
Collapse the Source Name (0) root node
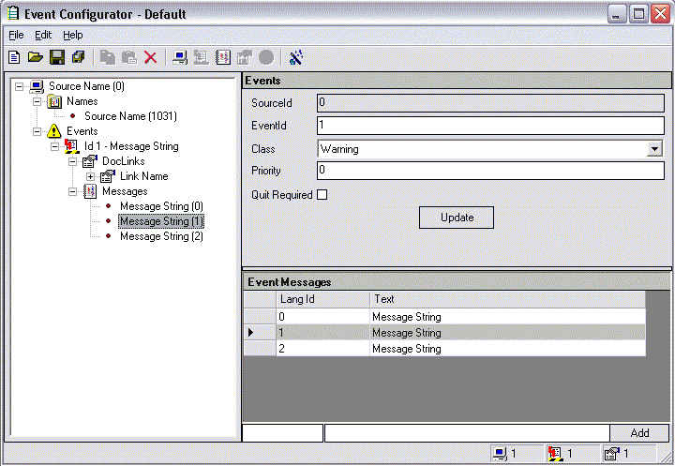[x=19, y=86]
